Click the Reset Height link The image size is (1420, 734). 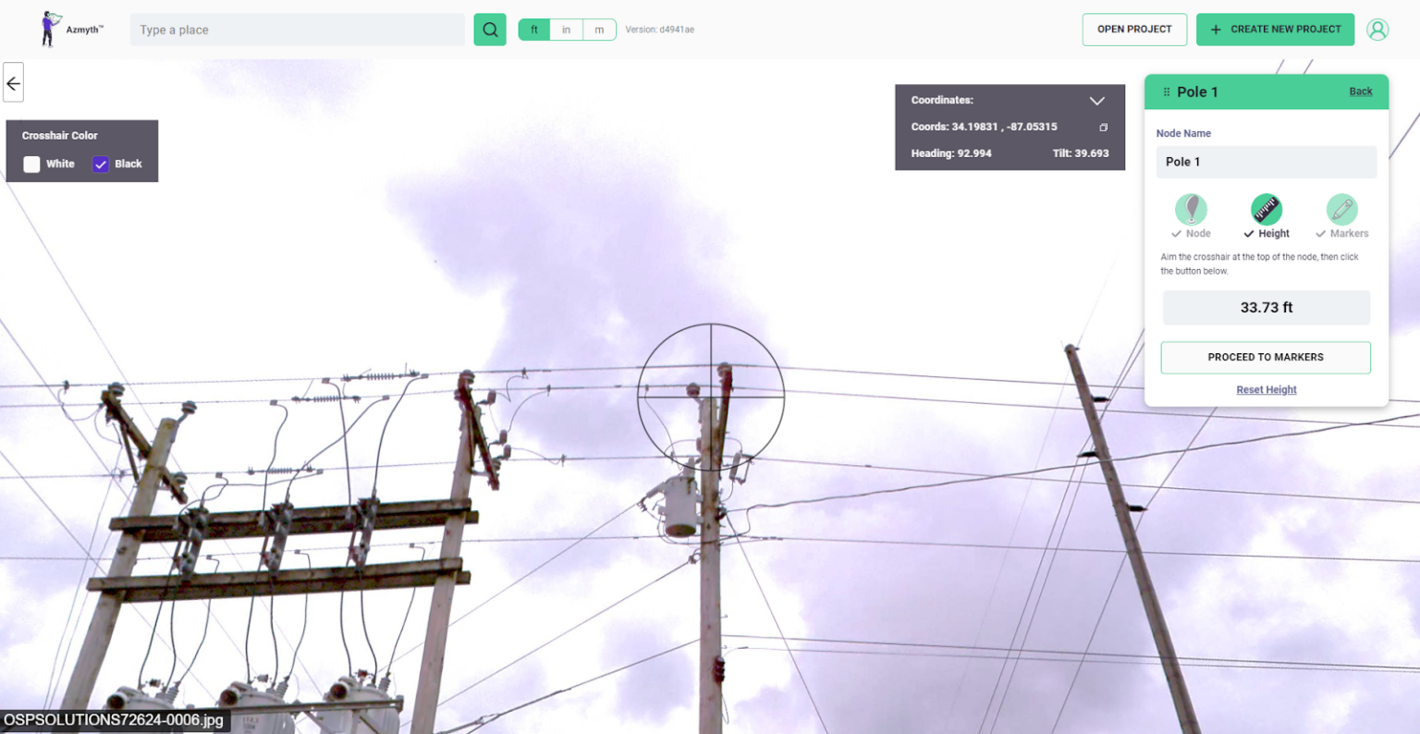(1266, 389)
